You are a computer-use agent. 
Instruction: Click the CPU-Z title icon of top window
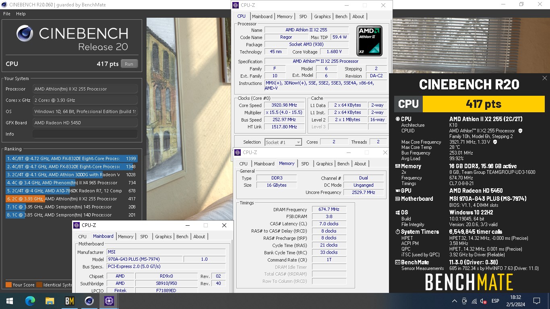click(236, 5)
